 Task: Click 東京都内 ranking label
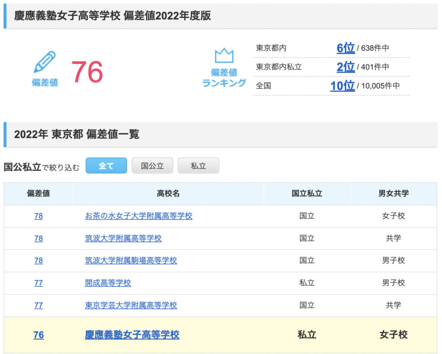click(x=271, y=48)
